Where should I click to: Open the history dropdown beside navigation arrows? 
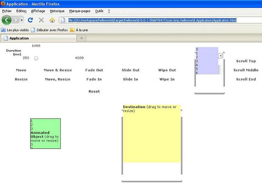[x=22, y=20]
